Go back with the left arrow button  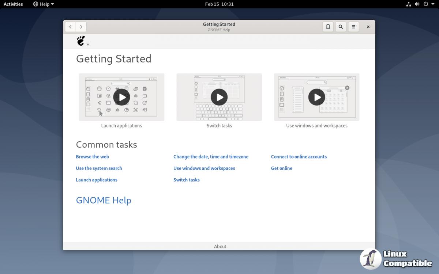(x=70, y=27)
